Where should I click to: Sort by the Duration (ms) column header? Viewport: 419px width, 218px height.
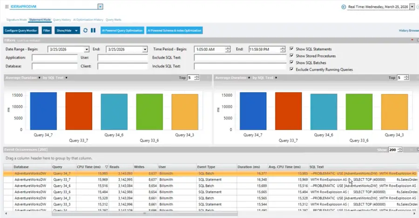[252, 167]
